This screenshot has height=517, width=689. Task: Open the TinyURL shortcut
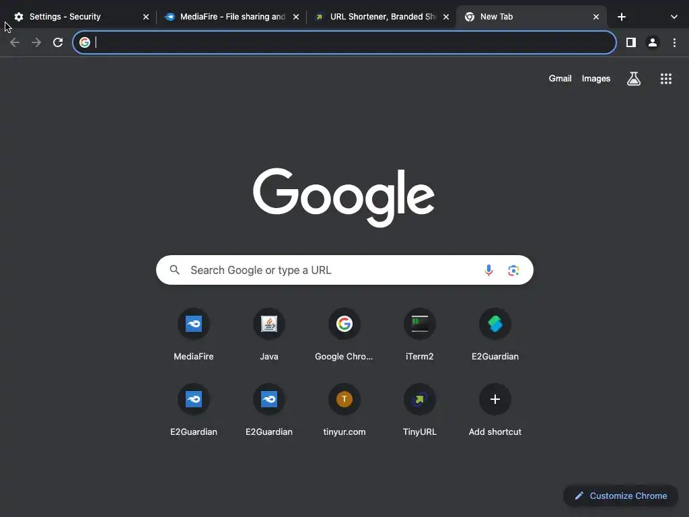(x=420, y=410)
